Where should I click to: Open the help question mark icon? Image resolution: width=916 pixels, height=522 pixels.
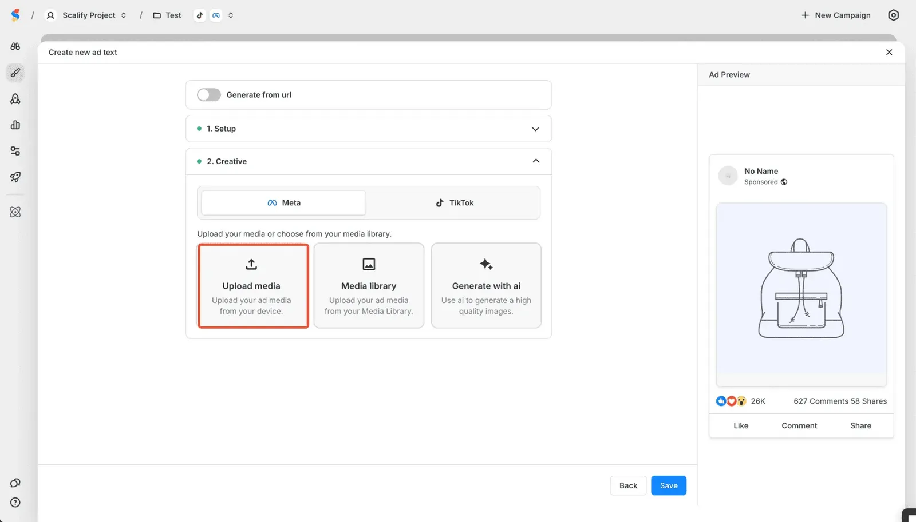[15, 503]
